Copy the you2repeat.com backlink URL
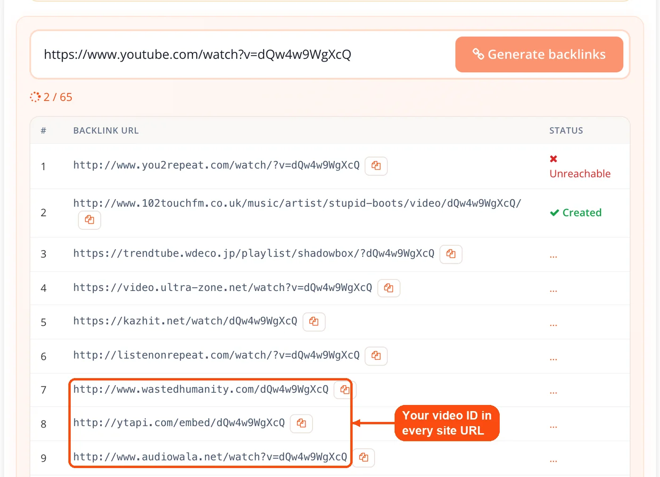 point(376,166)
